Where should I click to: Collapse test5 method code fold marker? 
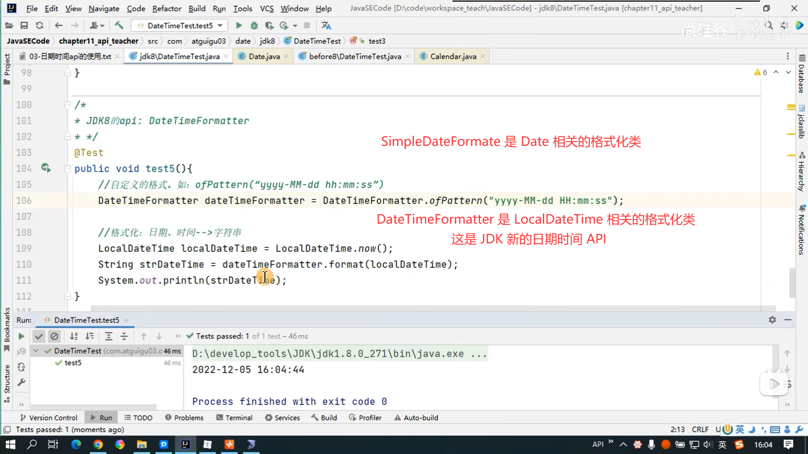[x=67, y=169]
